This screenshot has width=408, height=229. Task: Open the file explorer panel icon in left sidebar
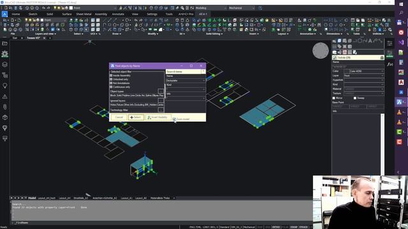point(4,43)
